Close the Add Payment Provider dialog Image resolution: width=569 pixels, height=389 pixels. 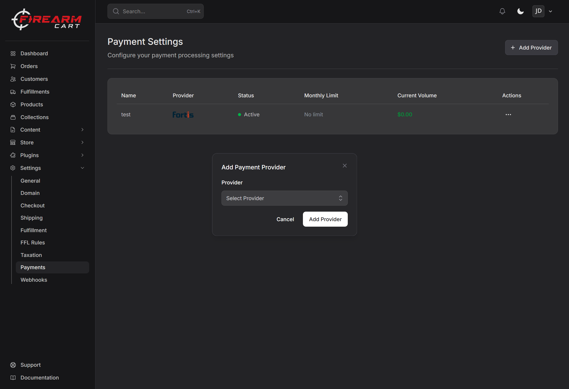[345, 166]
